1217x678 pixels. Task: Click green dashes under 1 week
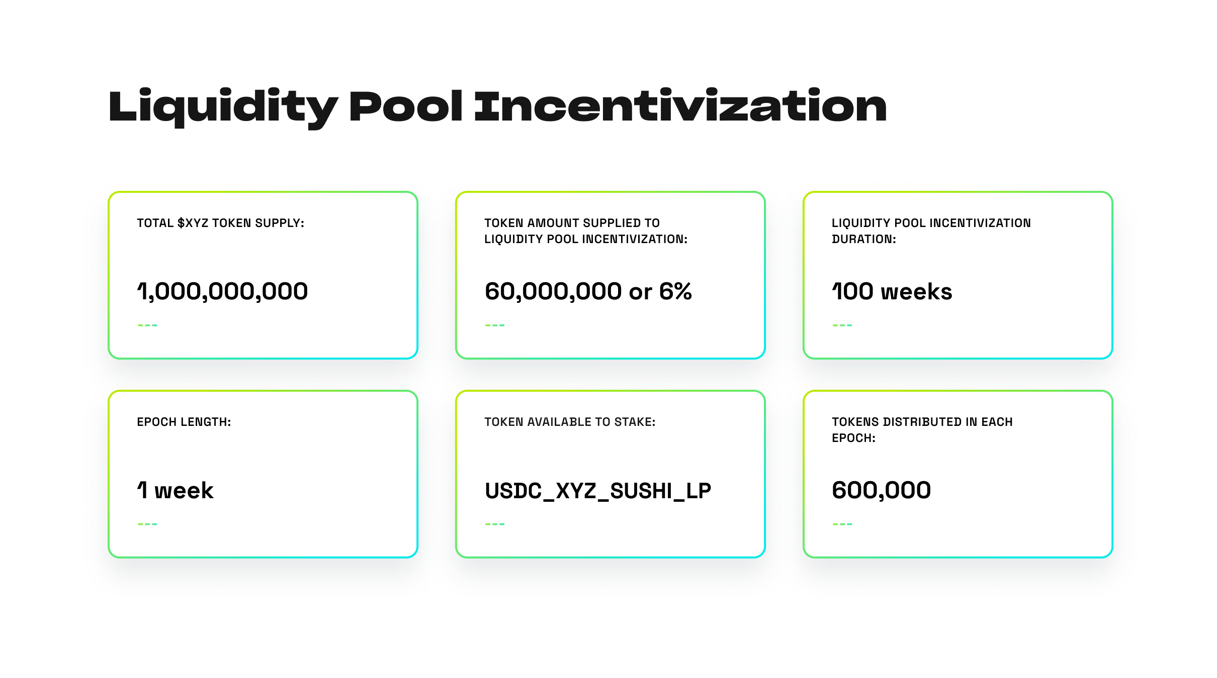tap(147, 524)
